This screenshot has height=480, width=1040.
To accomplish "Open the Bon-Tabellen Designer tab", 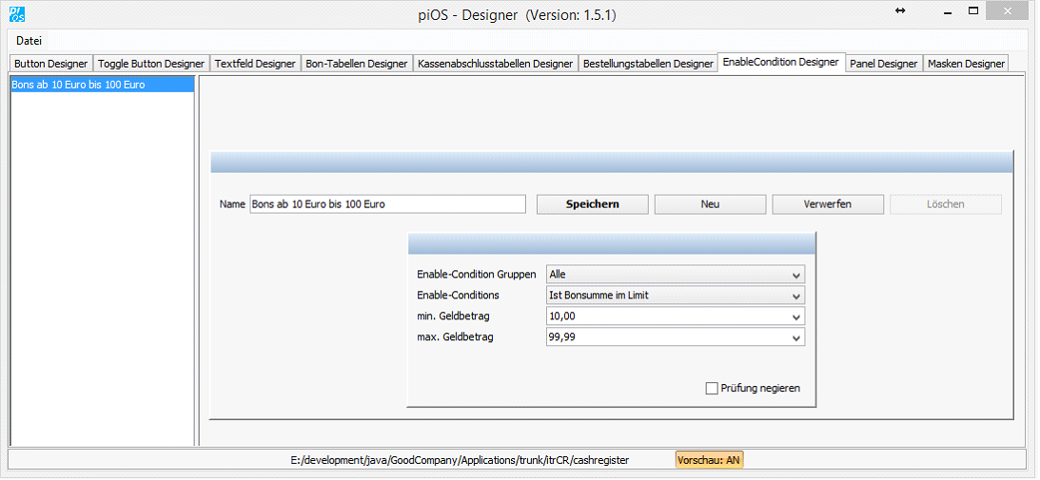I will point(357,64).
